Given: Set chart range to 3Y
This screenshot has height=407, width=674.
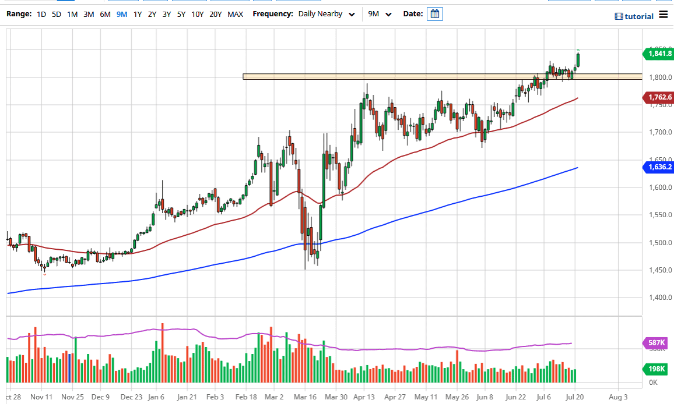Looking at the screenshot, I should pos(167,14).
